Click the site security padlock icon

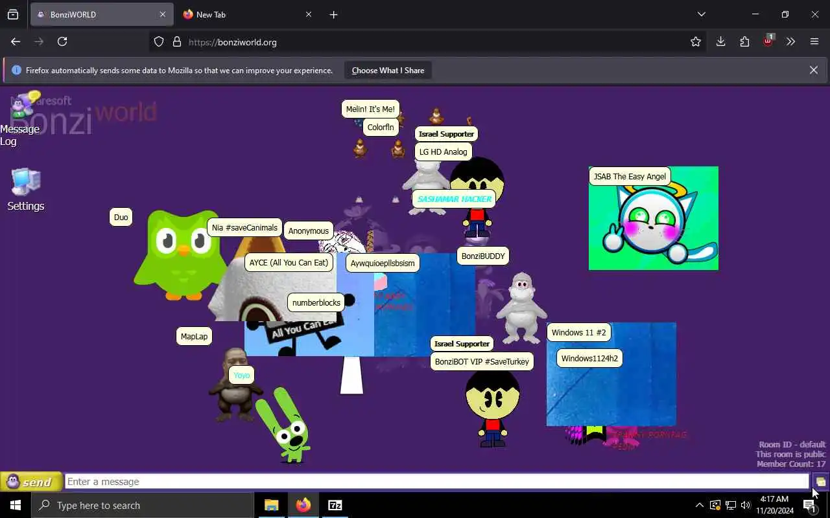point(176,42)
